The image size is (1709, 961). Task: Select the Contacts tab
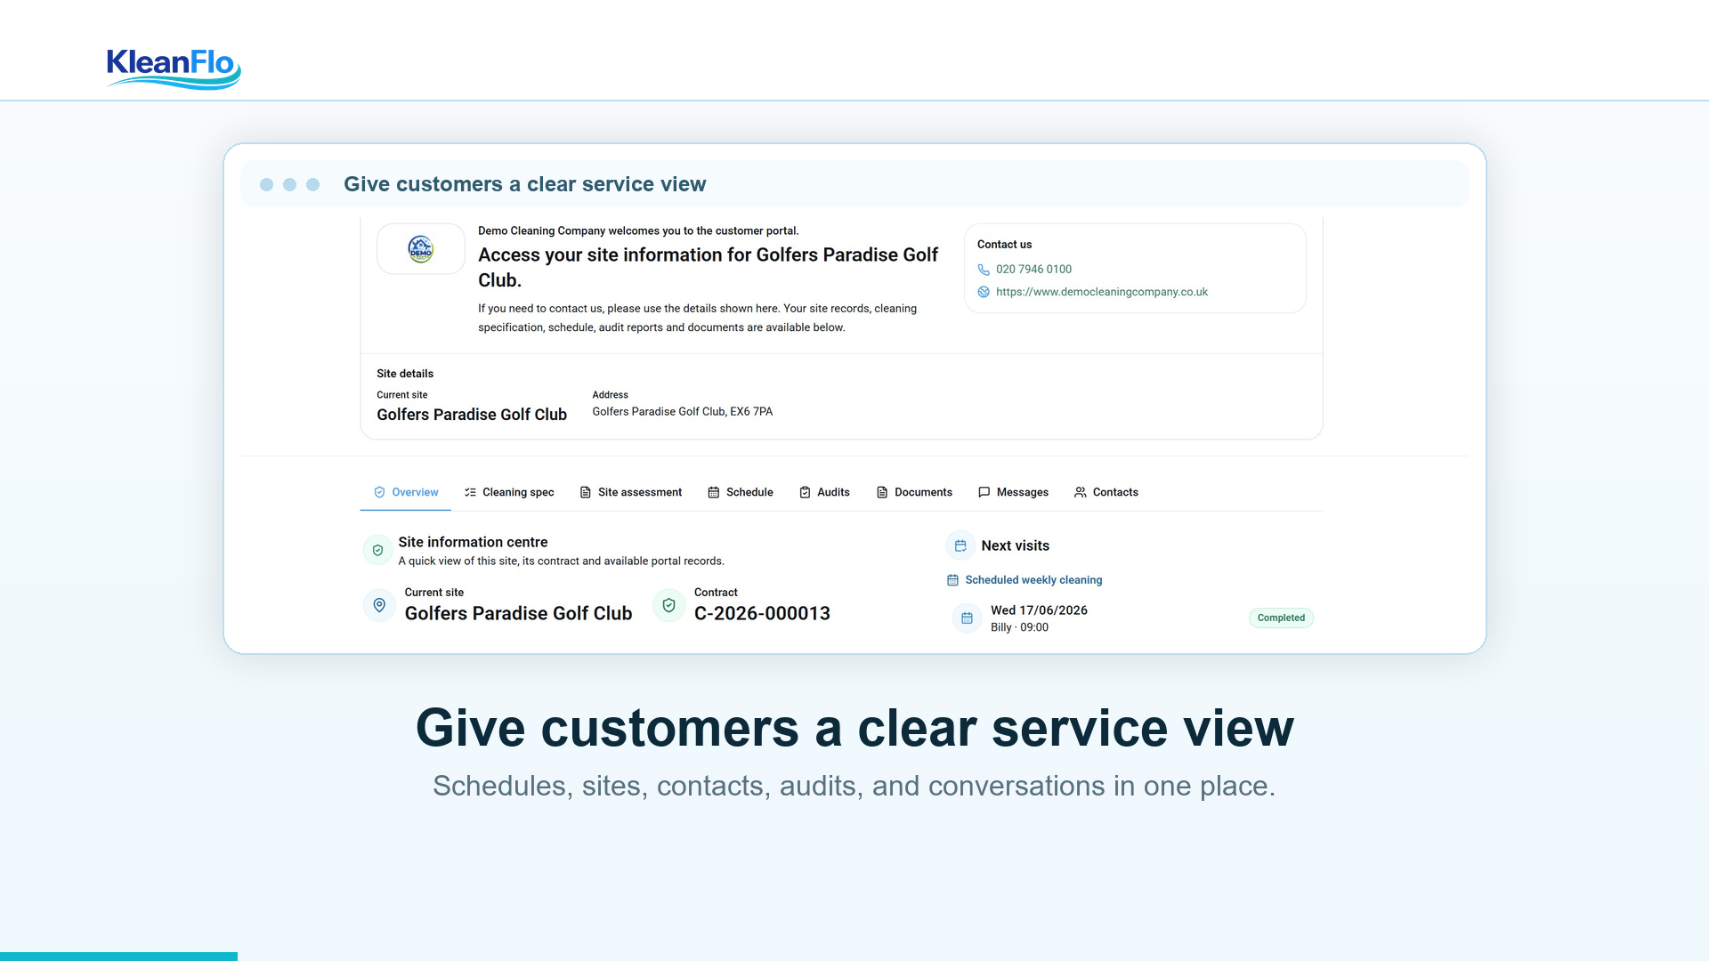[1106, 492]
